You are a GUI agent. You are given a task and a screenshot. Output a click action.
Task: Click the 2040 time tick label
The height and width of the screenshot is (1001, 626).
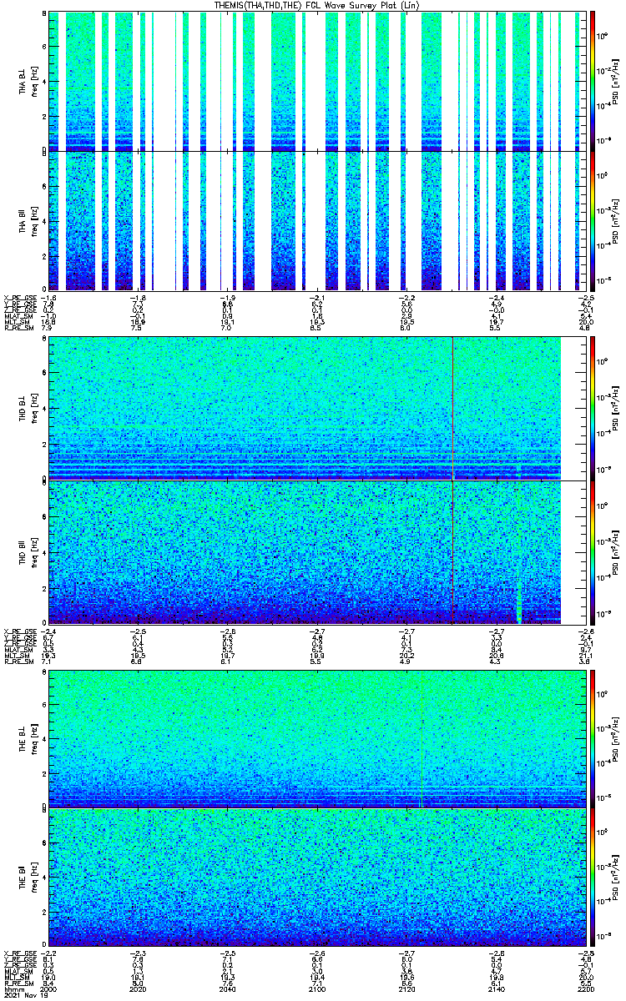(x=228, y=988)
